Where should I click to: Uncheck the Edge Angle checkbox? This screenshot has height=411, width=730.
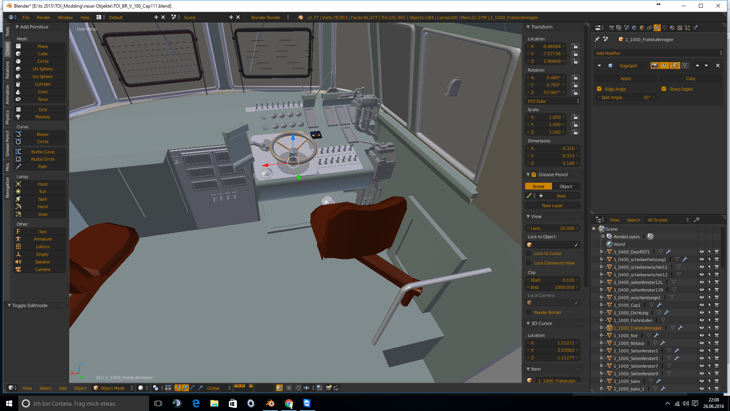pyautogui.click(x=600, y=89)
